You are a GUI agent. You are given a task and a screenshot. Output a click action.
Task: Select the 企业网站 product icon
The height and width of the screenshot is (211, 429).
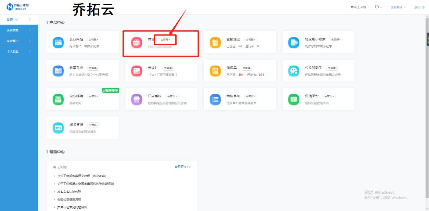coord(58,43)
